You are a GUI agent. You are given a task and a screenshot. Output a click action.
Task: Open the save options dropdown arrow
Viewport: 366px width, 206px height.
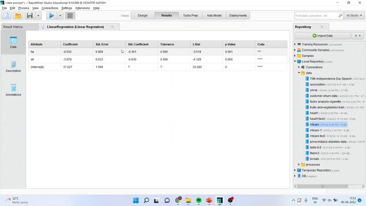pyautogui.click(x=38, y=15)
